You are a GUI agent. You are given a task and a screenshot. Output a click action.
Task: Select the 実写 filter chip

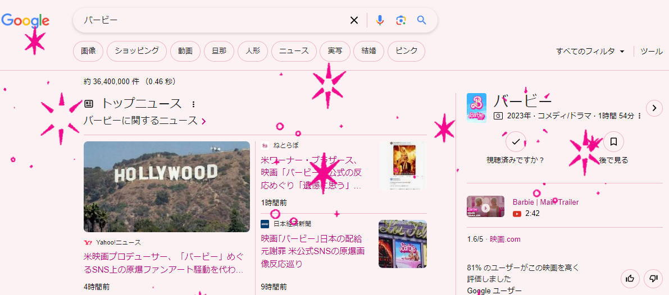[x=335, y=52]
